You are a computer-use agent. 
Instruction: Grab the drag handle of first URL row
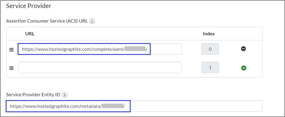(12, 49)
